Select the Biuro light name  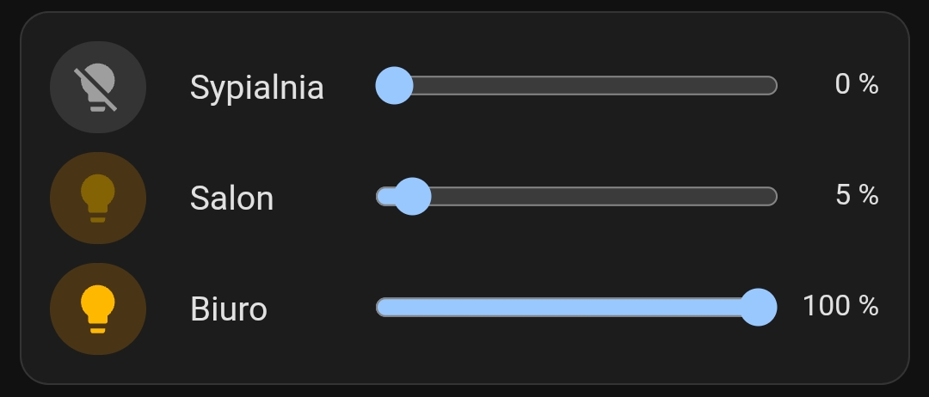[x=228, y=308]
